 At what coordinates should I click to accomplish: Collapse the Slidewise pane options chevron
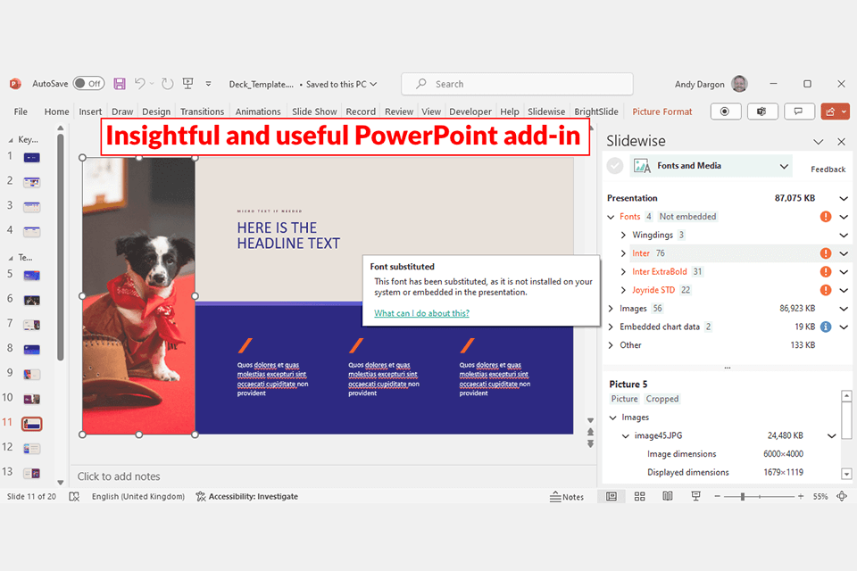(x=819, y=142)
